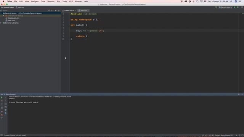Image resolution: width=244 pixels, height=137 pixels.
Task: Open the Help menu
Action: pos(86,2)
